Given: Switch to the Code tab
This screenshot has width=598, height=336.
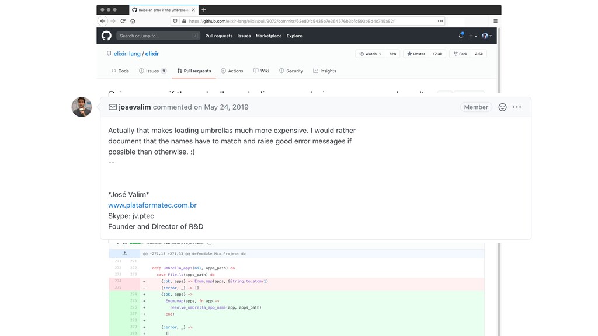Looking at the screenshot, I should pyautogui.click(x=120, y=71).
